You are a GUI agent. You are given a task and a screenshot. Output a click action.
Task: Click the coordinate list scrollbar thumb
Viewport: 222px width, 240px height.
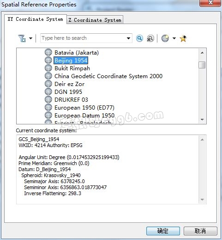click(x=202, y=65)
